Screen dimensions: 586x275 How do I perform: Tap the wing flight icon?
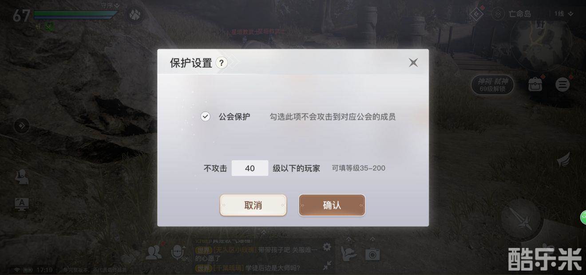(x=563, y=161)
